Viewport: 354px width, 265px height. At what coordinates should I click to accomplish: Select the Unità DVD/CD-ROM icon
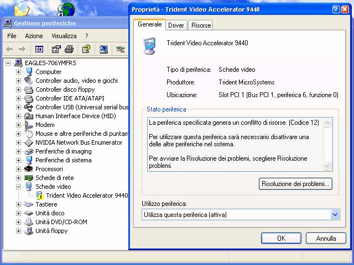[29, 222]
